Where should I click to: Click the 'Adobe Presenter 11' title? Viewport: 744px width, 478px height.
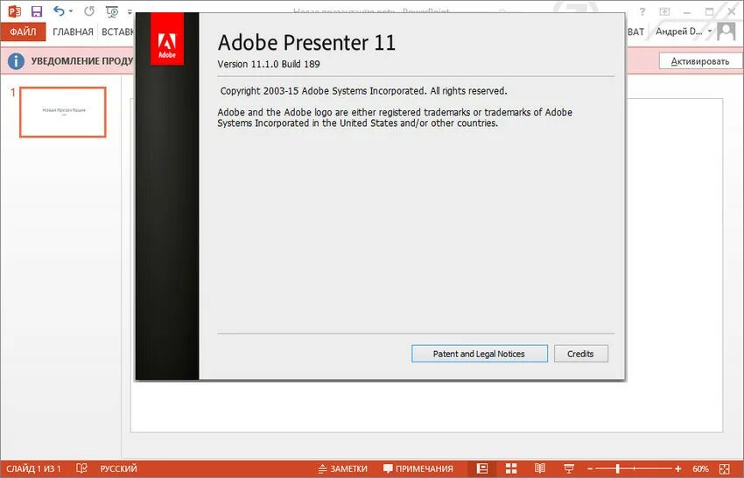306,43
